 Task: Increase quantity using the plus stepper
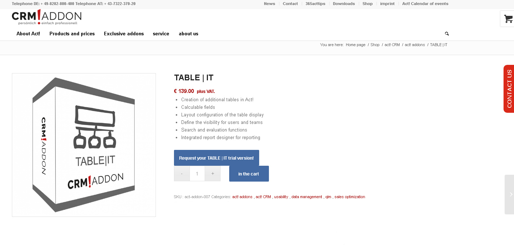tap(213, 173)
